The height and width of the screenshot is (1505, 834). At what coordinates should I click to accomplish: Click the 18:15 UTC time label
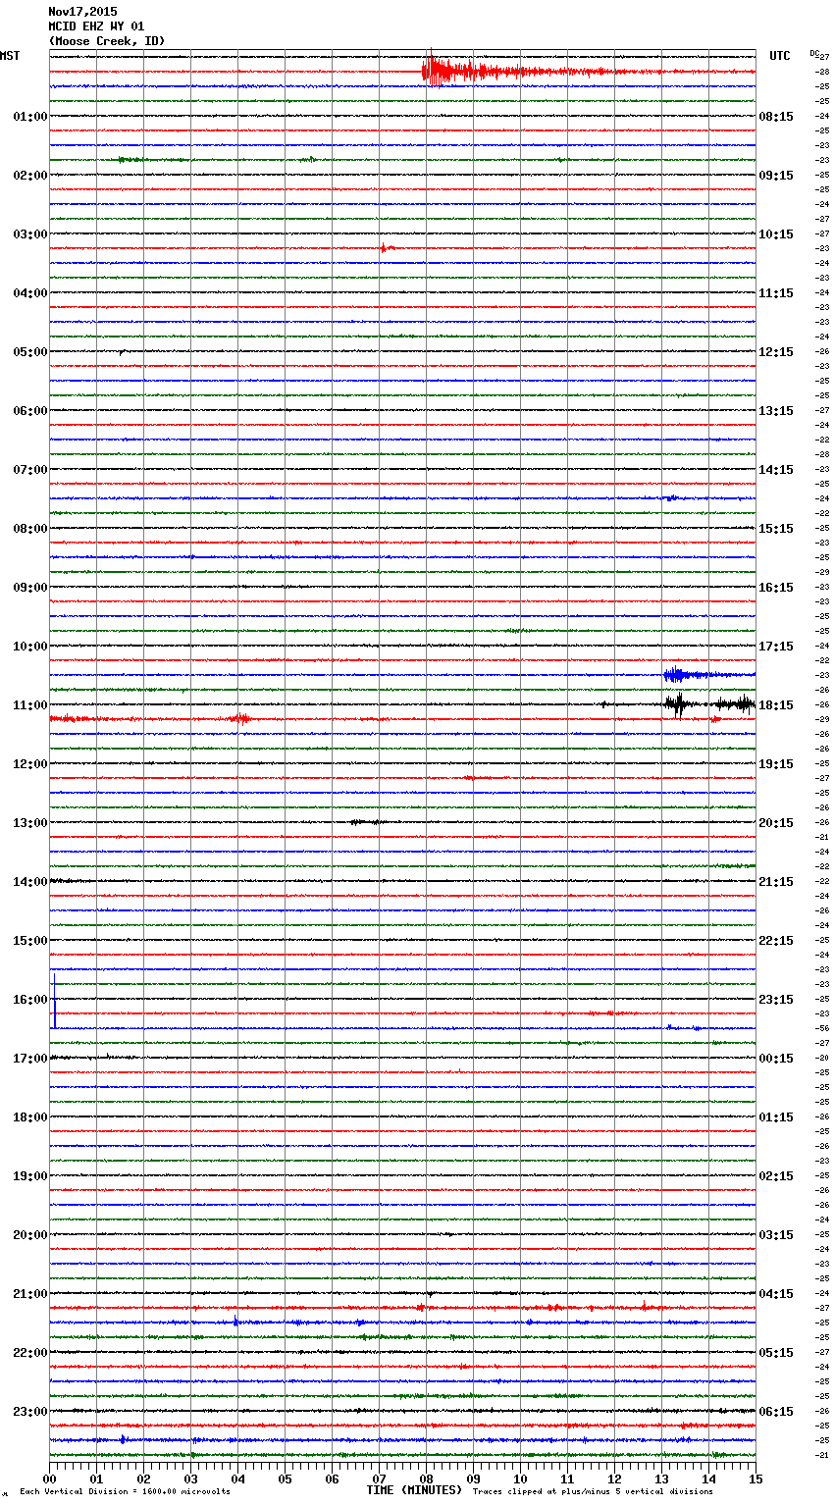[x=776, y=705]
